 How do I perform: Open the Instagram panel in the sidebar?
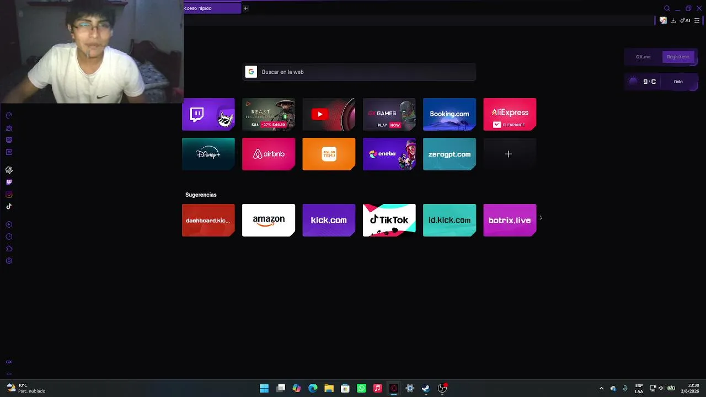[x=9, y=194]
